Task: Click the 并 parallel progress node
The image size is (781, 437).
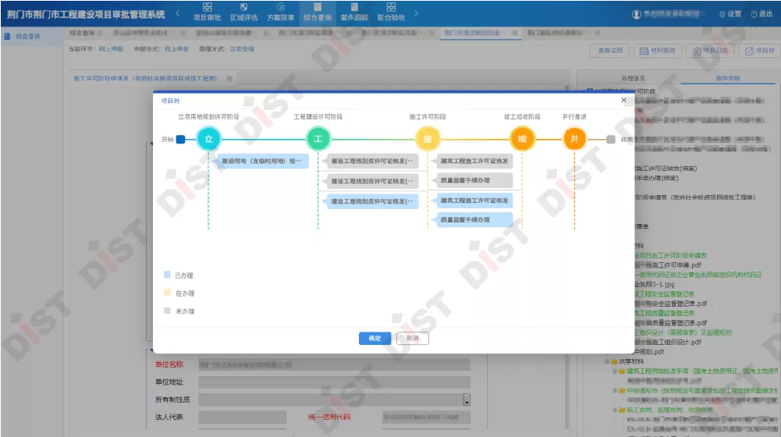Action: coord(574,139)
